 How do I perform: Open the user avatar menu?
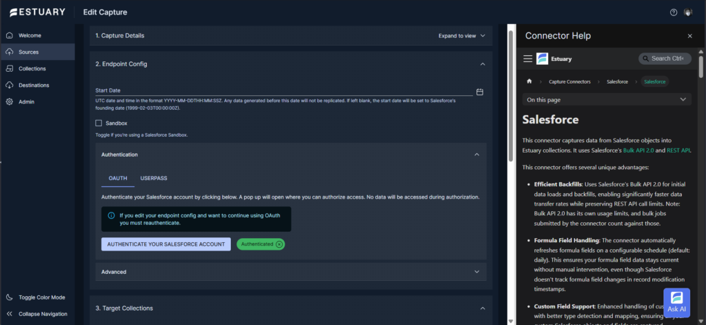[x=687, y=12]
